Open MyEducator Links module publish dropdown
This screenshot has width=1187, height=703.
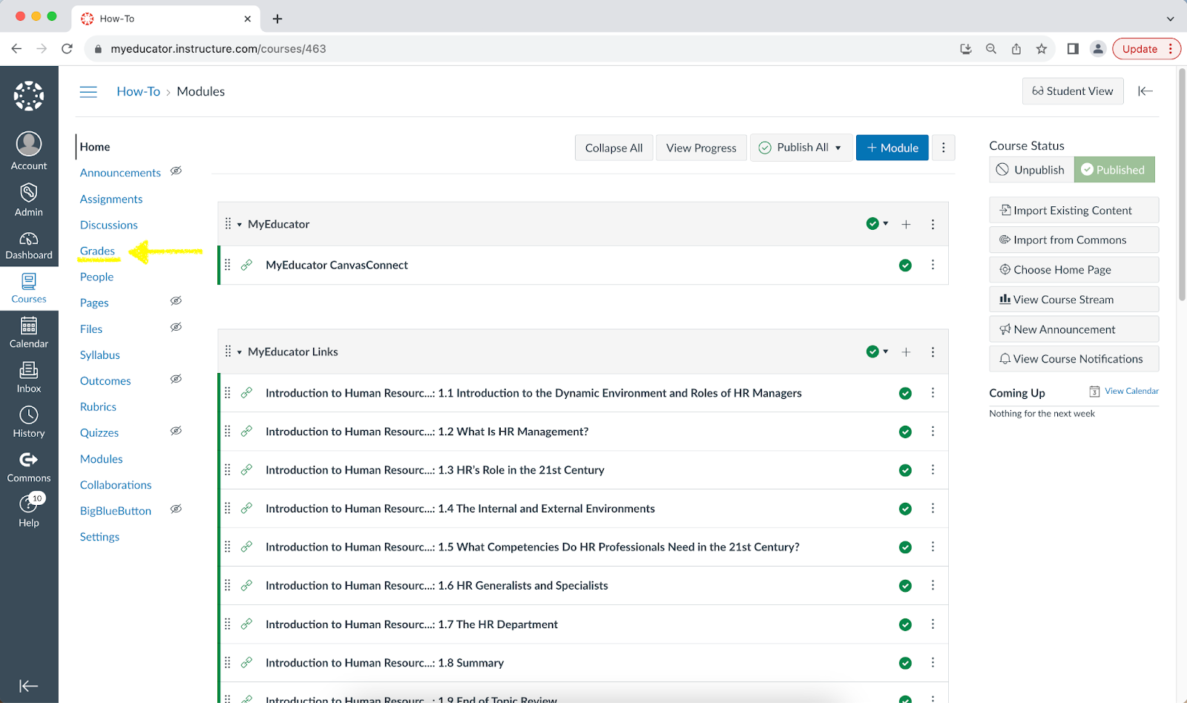(x=878, y=351)
